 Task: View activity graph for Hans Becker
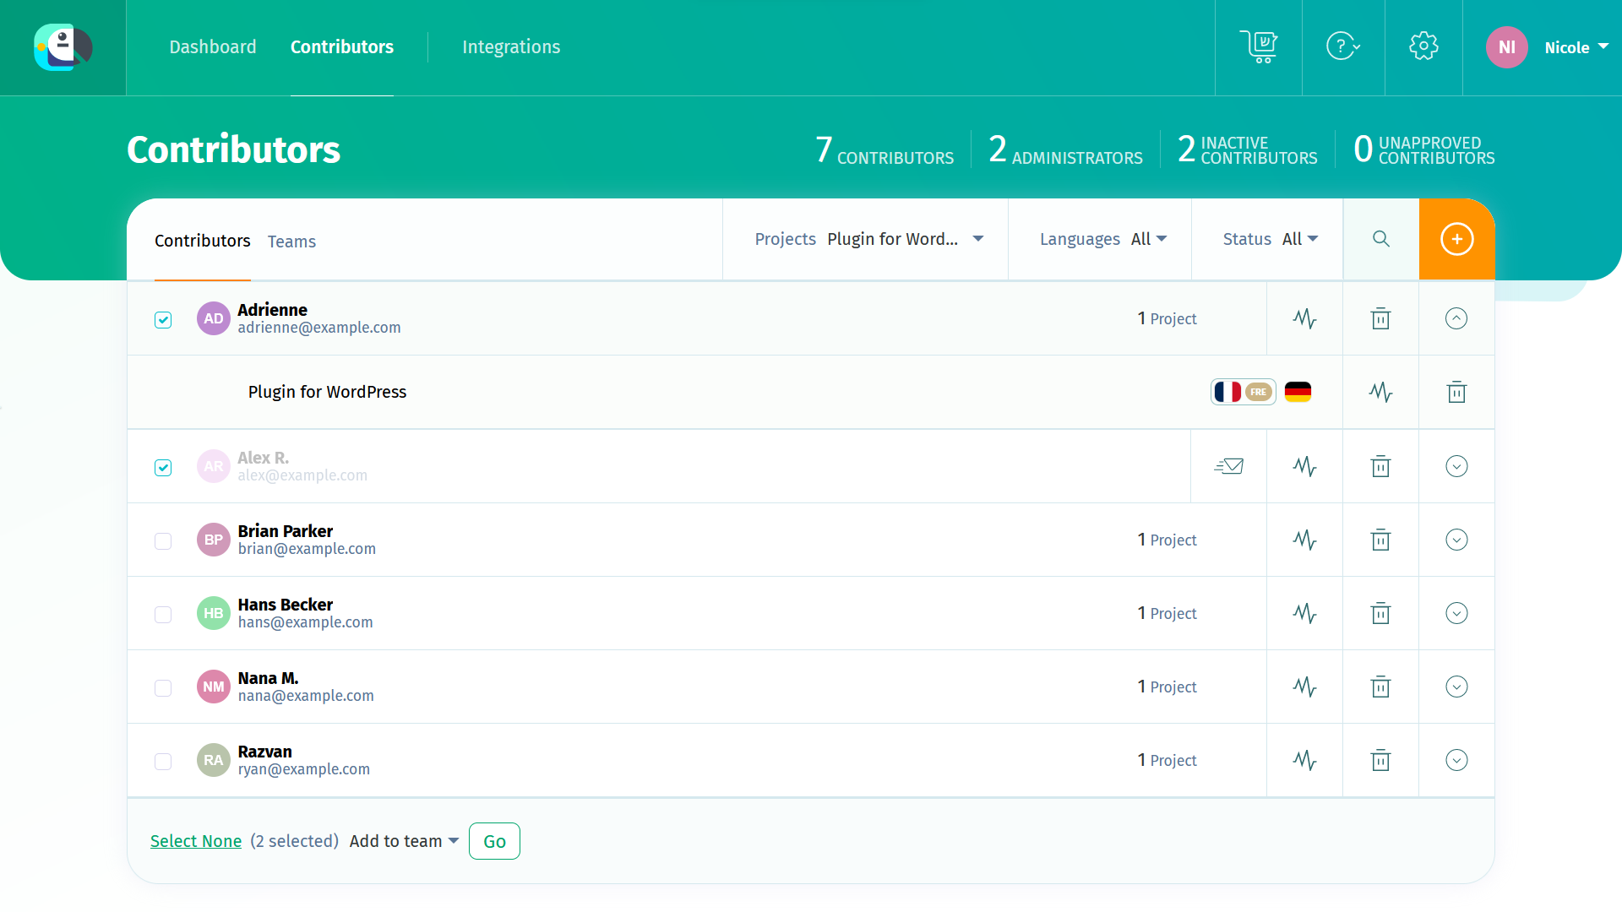click(x=1304, y=613)
